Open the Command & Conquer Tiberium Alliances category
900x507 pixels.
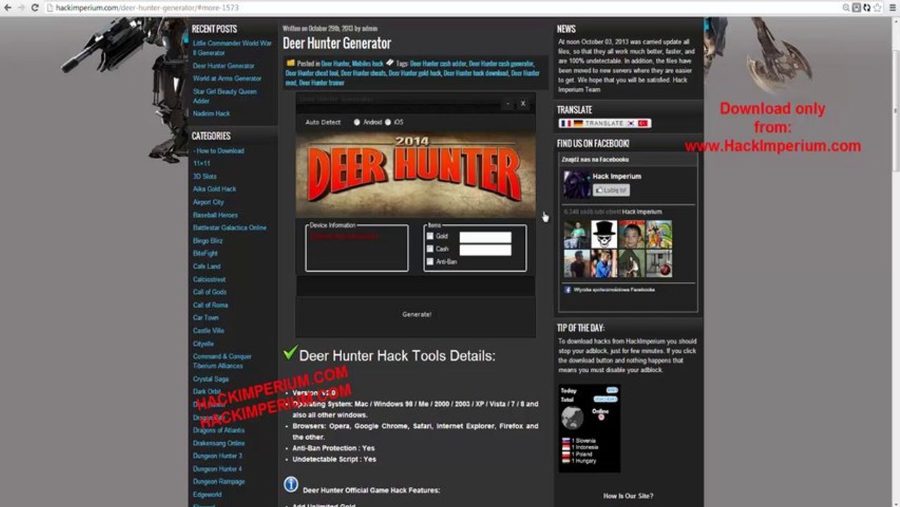click(x=222, y=361)
